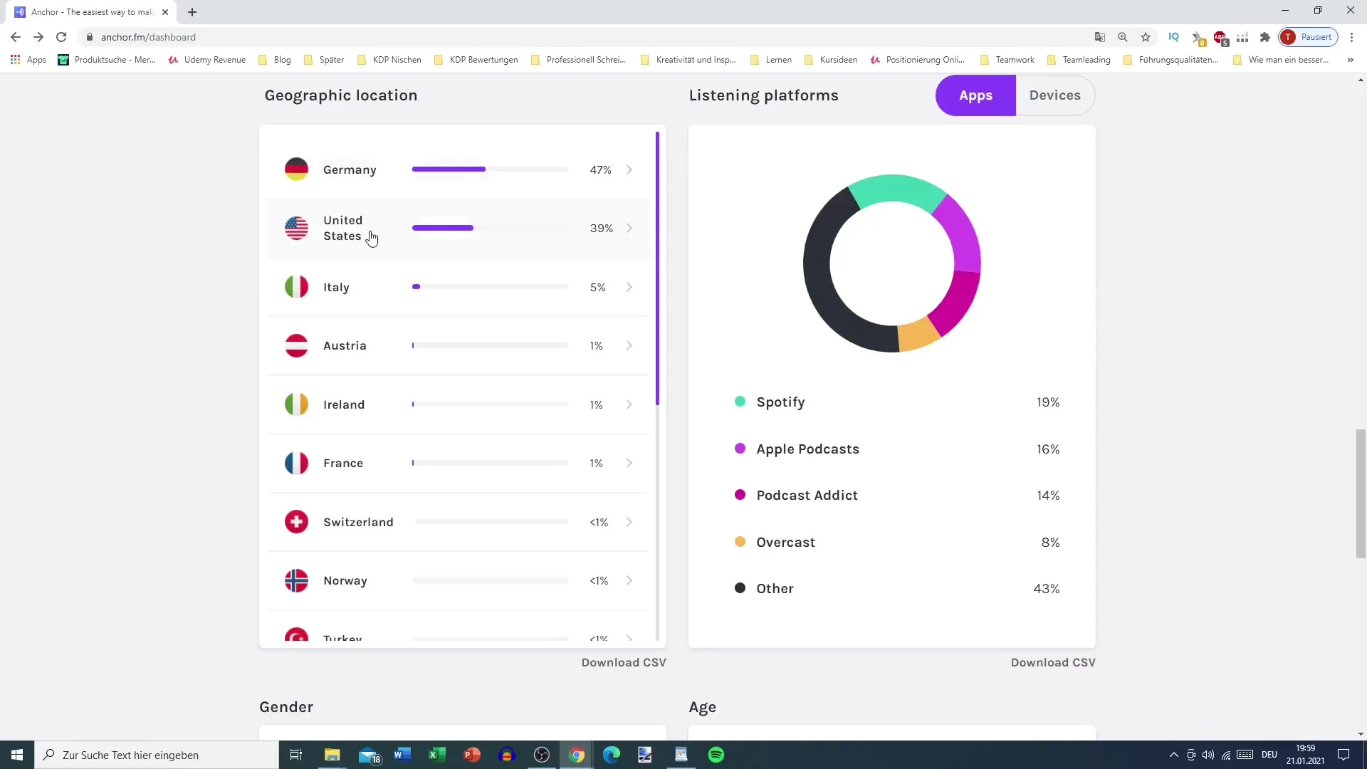Click the Norway flag icon
This screenshot has height=769, width=1367.
click(x=296, y=580)
